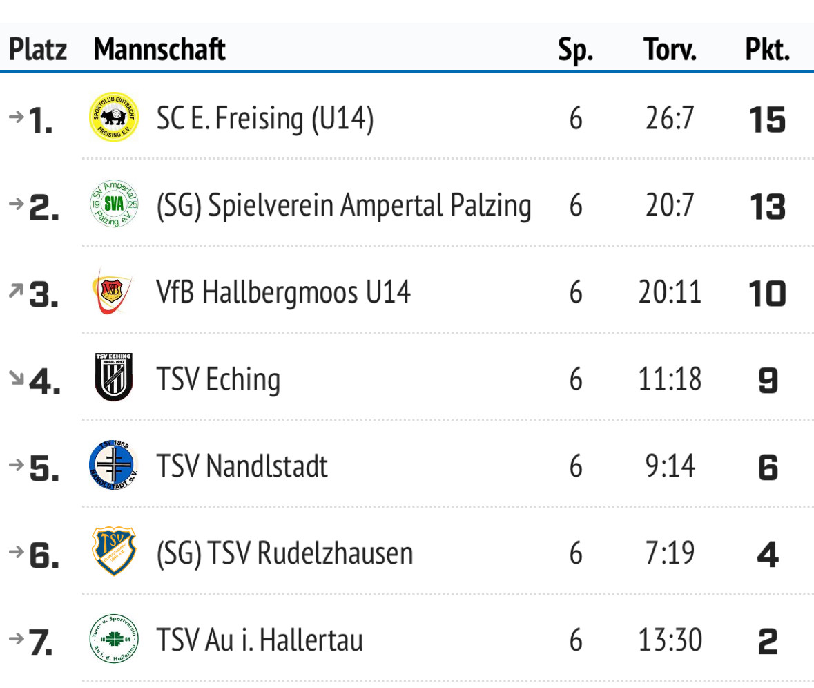Open the VfB Hallbergmoos crest
814x688 pixels.
click(112, 292)
